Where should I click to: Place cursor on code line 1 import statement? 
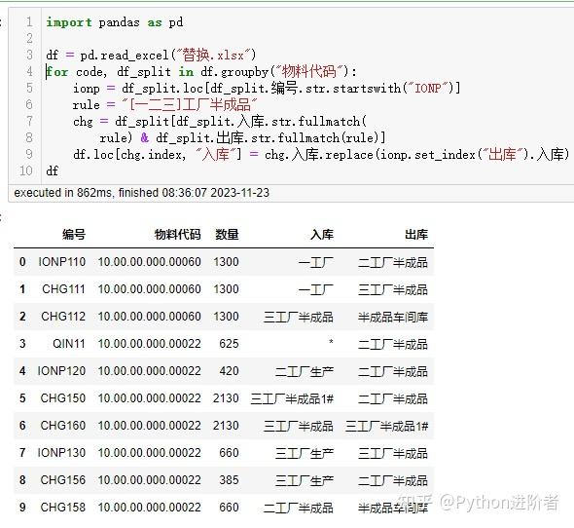tap(115, 22)
